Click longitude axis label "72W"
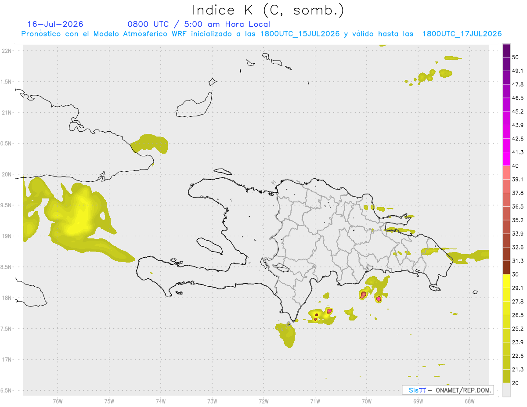 pyautogui.click(x=263, y=401)
